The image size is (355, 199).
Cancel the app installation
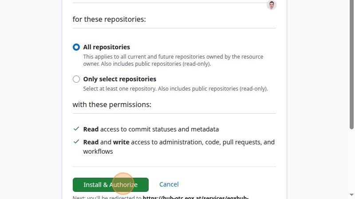pyautogui.click(x=169, y=184)
